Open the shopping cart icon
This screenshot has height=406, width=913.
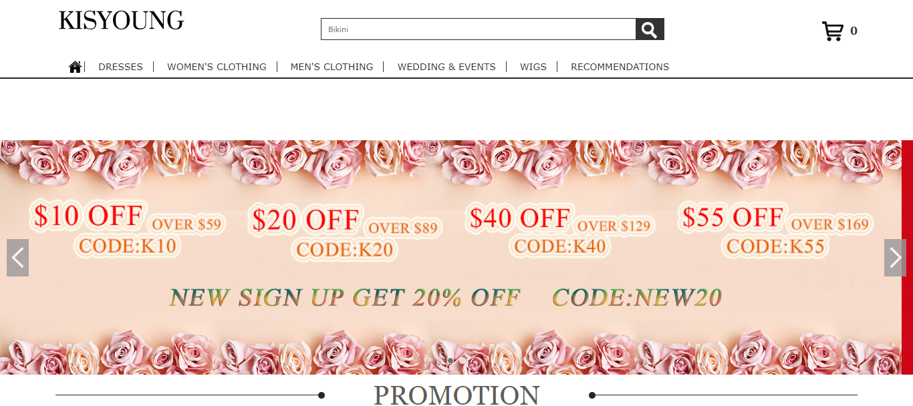(x=832, y=31)
